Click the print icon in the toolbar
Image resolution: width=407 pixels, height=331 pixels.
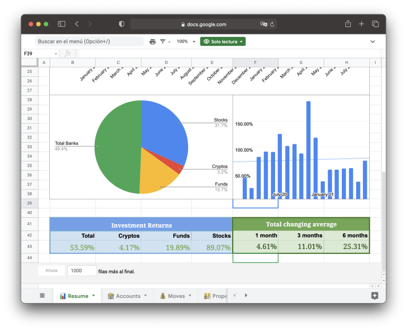tap(153, 41)
